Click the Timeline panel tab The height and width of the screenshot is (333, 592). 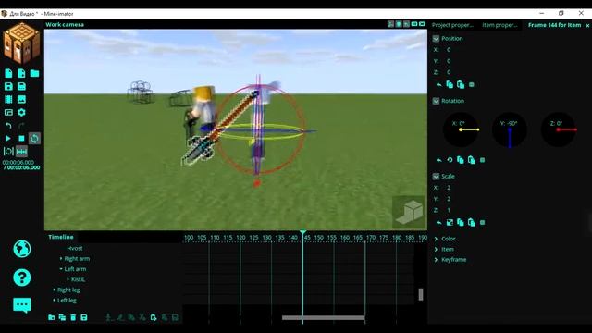61,237
